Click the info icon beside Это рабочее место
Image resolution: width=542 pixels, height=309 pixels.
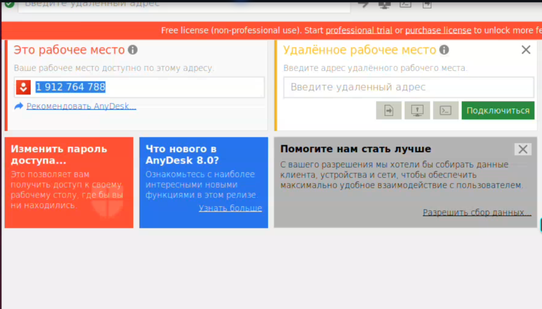(133, 50)
